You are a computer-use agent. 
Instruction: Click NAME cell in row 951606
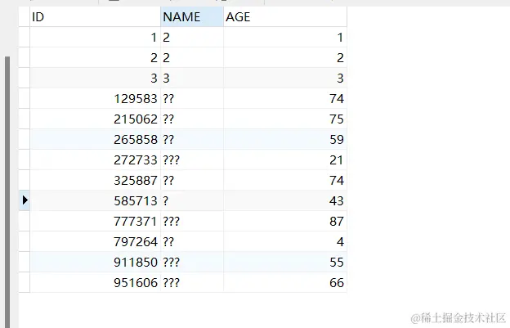click(192, 282)
